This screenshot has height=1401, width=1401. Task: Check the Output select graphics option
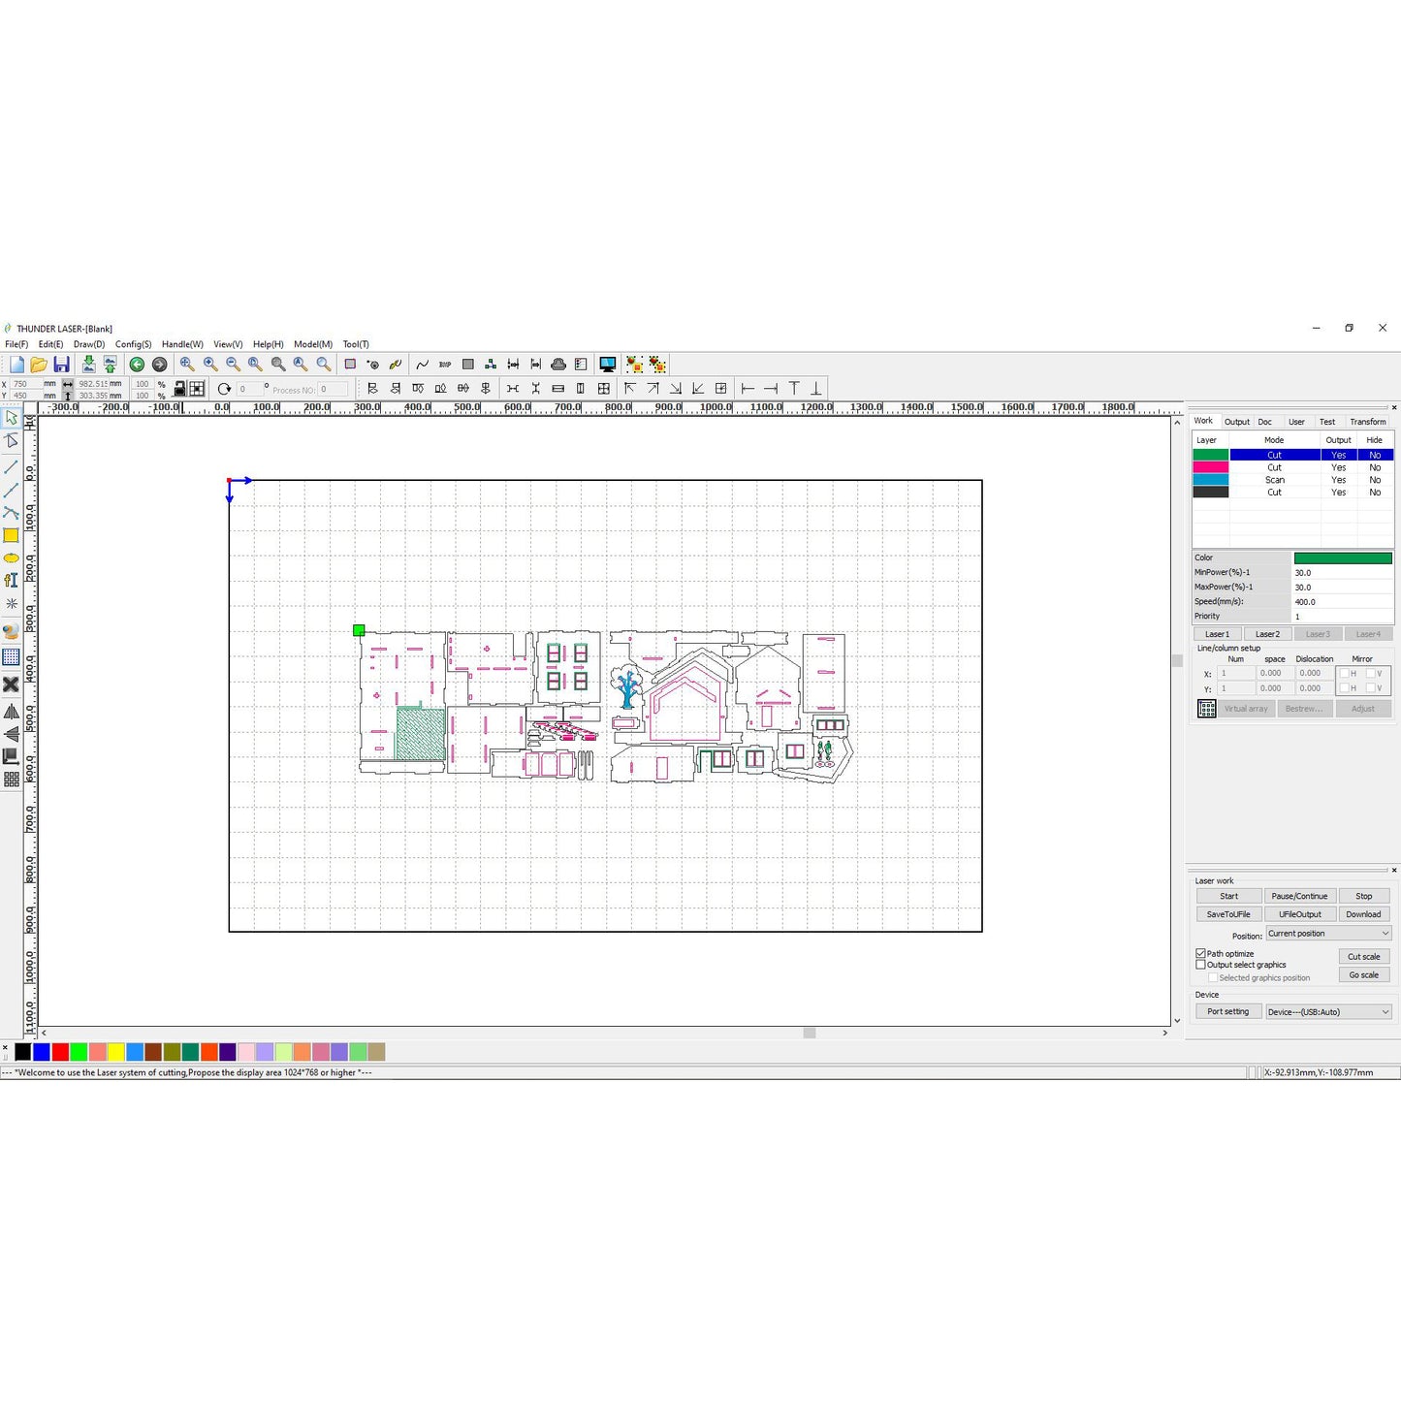coord(1200,965)
